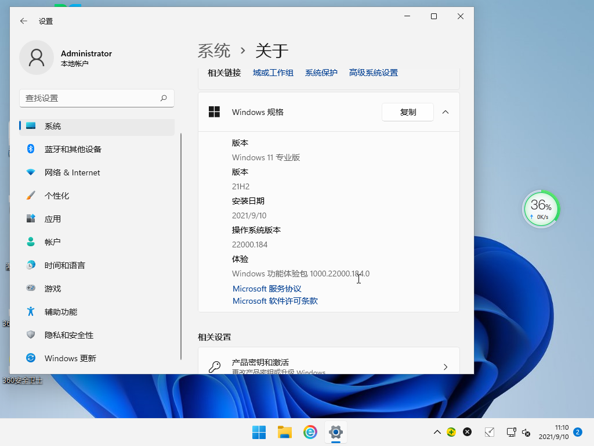Open Privacy and security settings

(x=68, y=335)
